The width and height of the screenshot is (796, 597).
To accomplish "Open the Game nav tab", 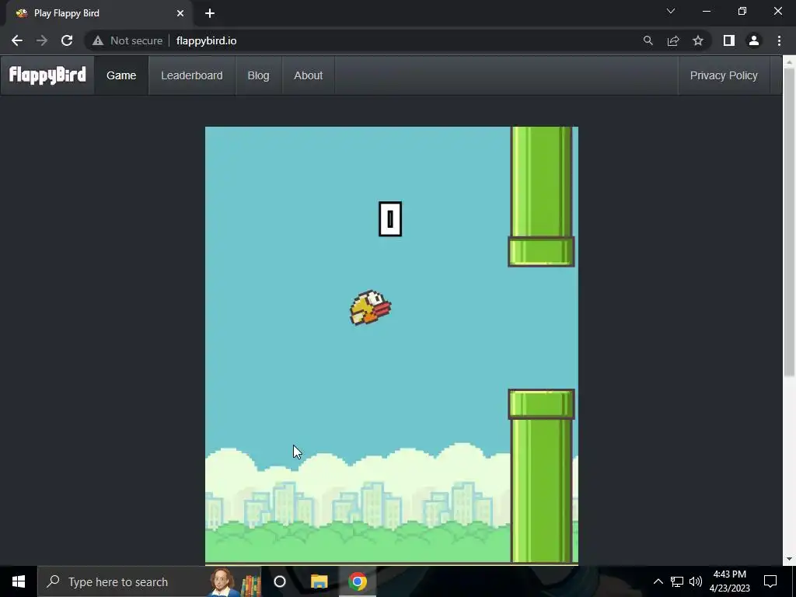I will (x=121, y=75).
